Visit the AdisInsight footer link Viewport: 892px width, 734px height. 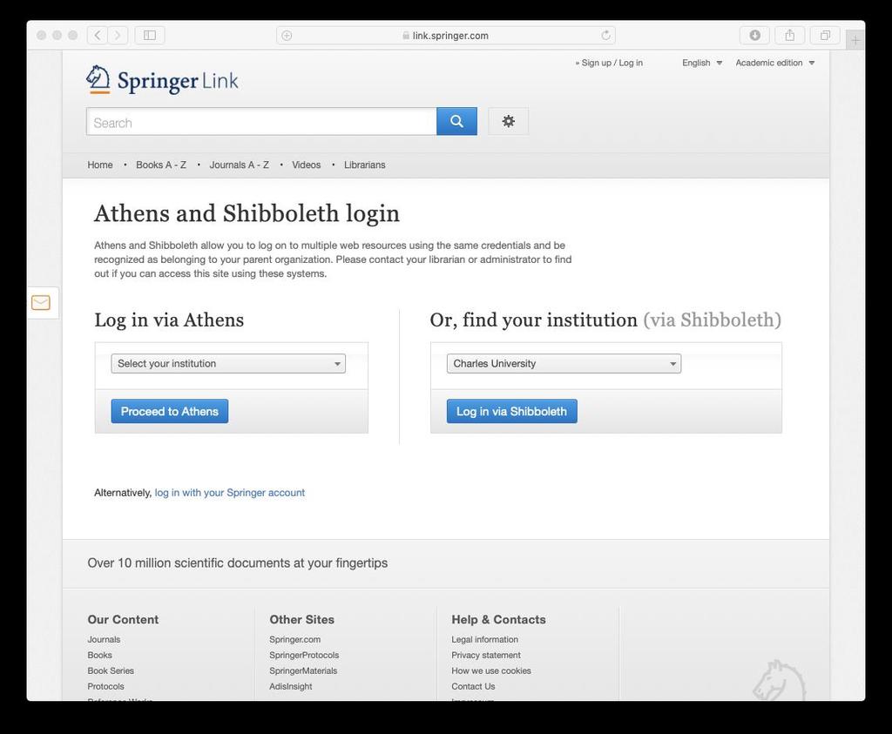coord(291,686)
